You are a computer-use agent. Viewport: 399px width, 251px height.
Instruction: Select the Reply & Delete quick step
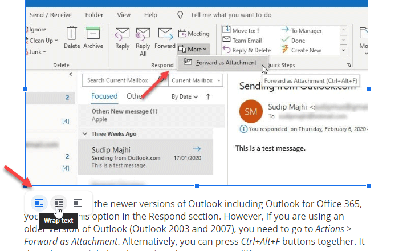247,50
